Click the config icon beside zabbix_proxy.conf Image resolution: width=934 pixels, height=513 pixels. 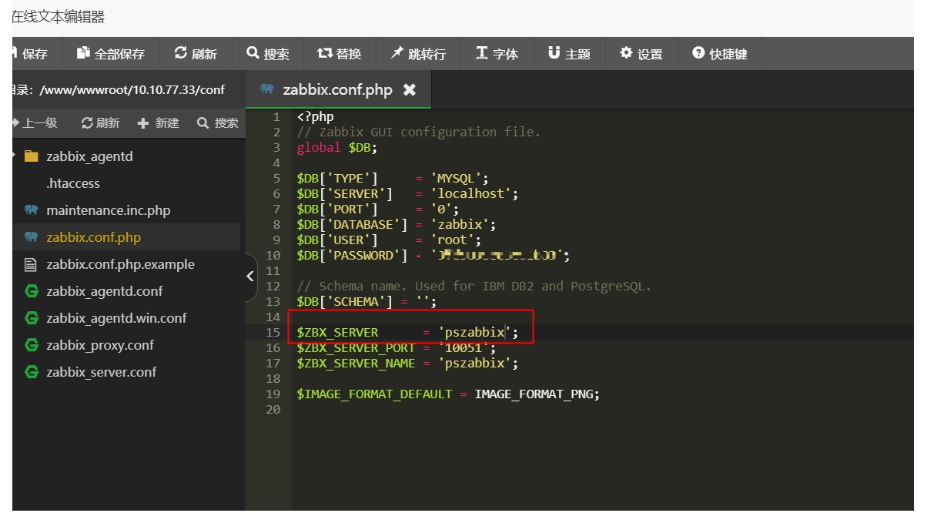(32, 345)
